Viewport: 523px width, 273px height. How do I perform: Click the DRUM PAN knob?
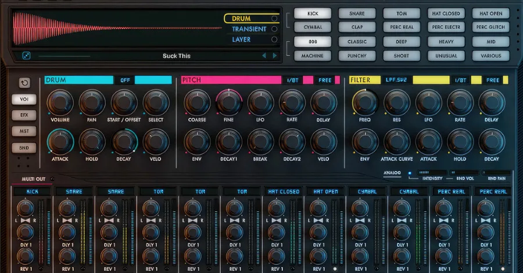(92, 102)
